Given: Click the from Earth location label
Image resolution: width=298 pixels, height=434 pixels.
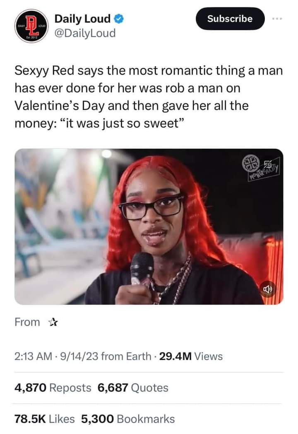Looking at the screenshot, I should 126,356.
